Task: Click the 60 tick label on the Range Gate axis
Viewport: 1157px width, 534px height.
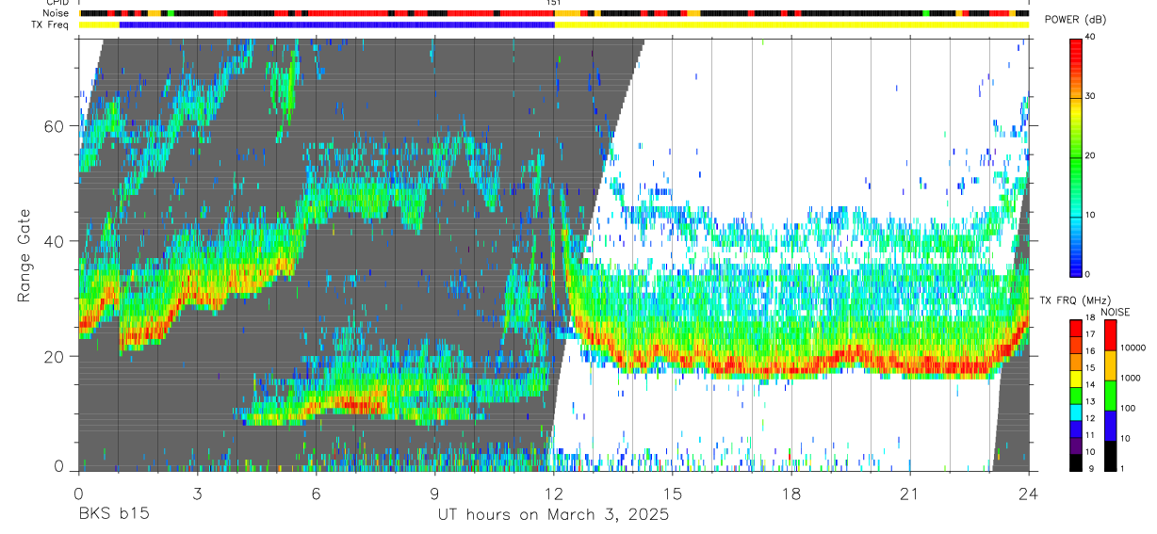Action: point(56,126)
